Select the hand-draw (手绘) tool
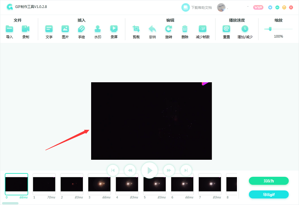 [82, 29]
